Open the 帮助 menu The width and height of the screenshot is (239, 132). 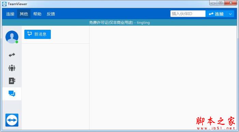[37, 14]
